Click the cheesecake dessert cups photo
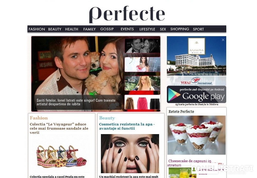Viewport: 257px width, 178px height. pos(196,135)
